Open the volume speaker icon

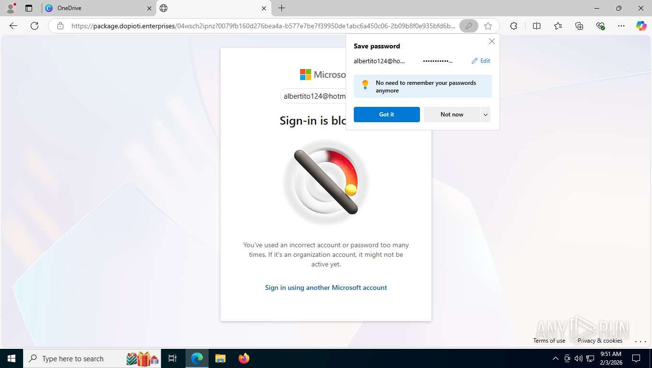click(x=578, y=358)
